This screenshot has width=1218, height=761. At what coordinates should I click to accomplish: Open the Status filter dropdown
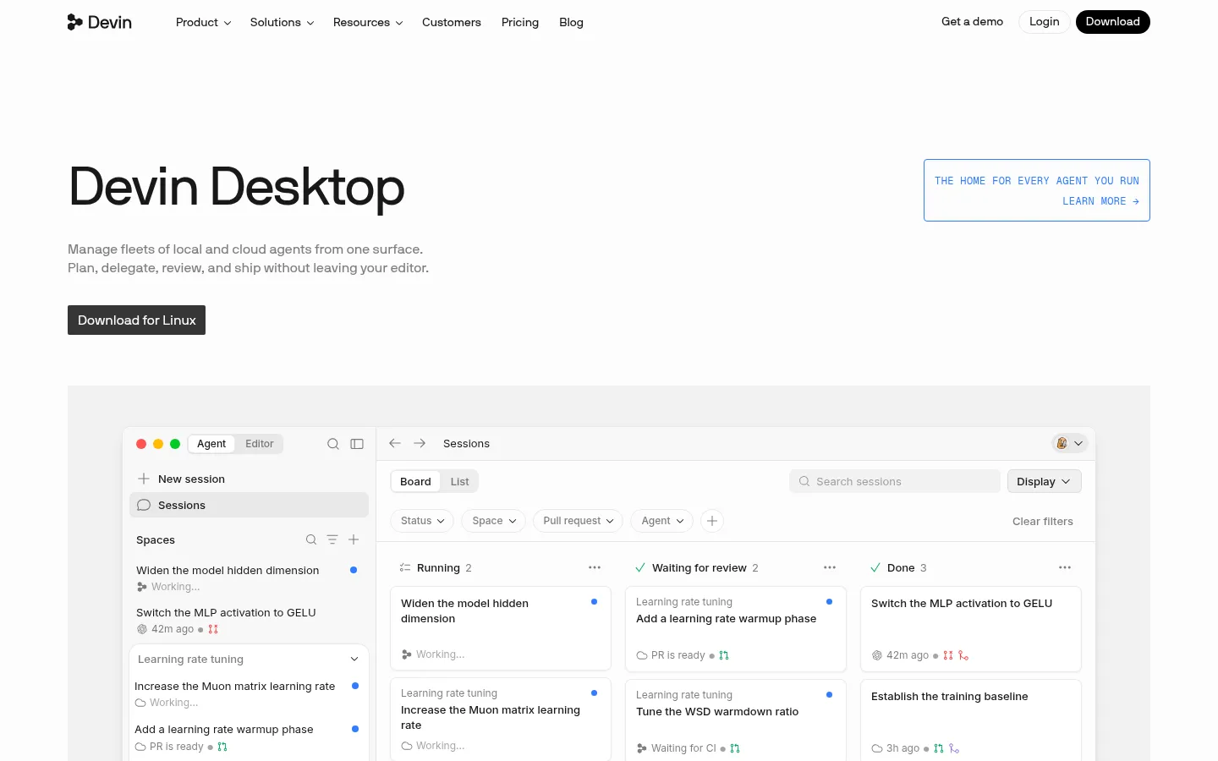[x=422, y=521]
